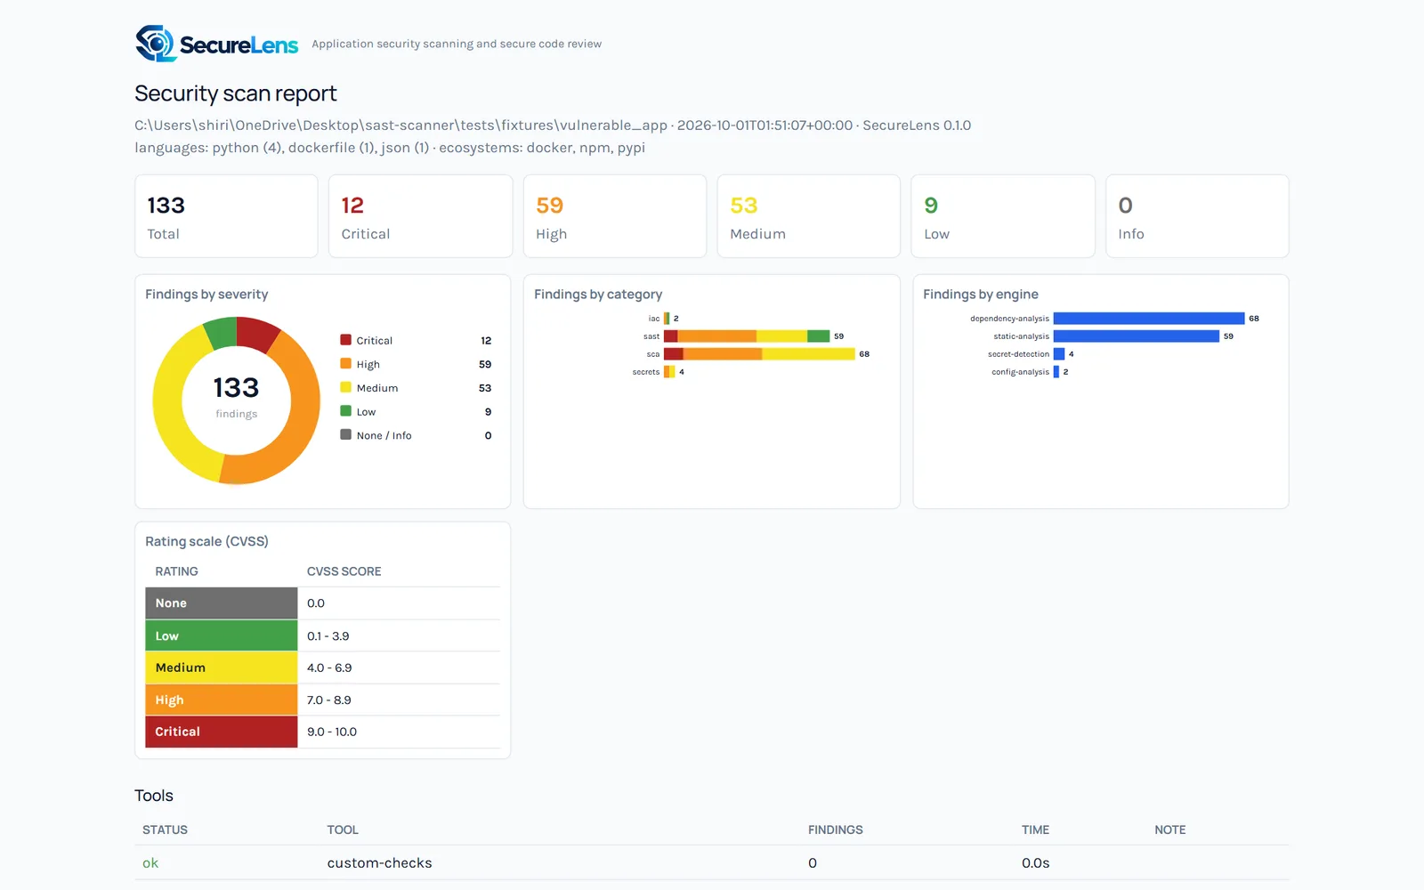The image size is (1424, 890).
Task: Click the iac category label
Action: [x=654, y=318]
